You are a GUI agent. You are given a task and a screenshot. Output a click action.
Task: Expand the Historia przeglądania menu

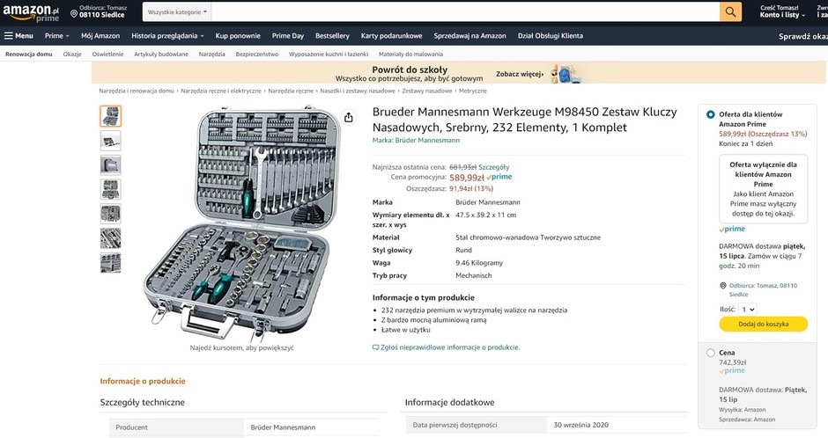[167, 36]
